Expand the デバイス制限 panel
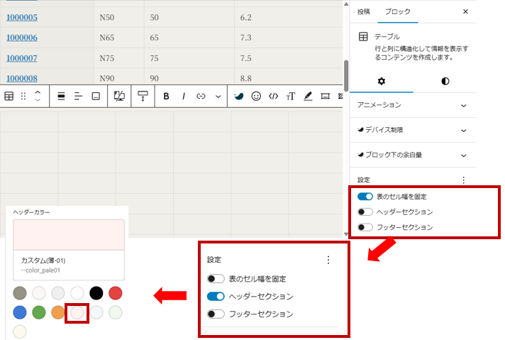Image resolution: width=505 pixels, height=340 pixels. [x=413, y=130]
